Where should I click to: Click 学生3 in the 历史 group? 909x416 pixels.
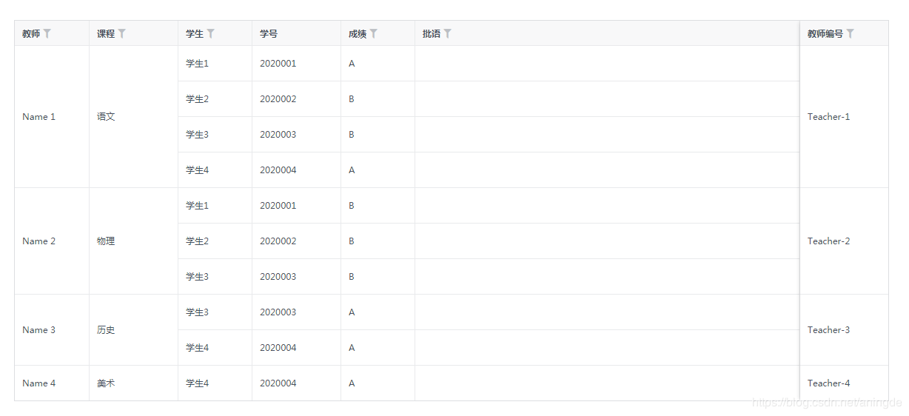198,312
